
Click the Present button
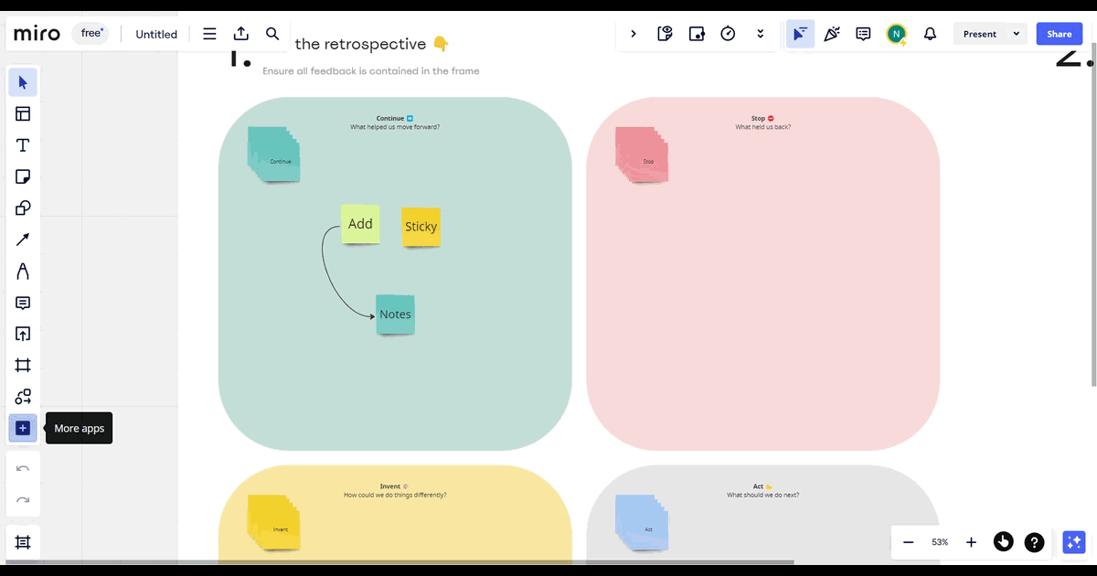pyautogui.click(x=979, y=34)
